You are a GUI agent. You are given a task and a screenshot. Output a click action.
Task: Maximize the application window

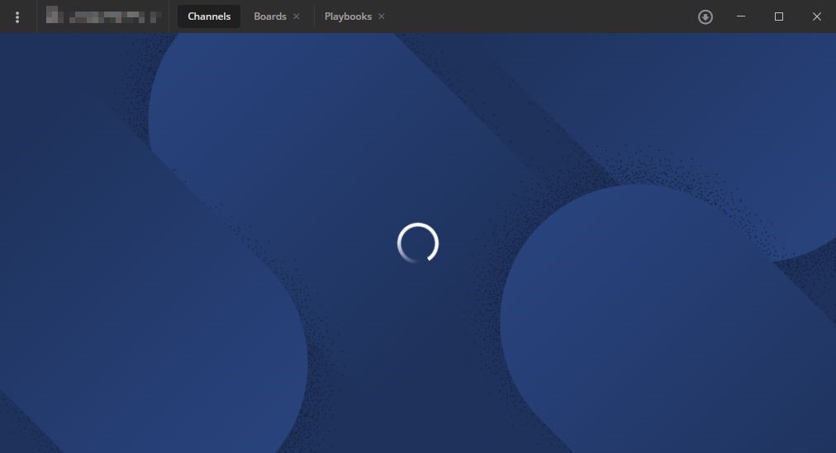pos(778,17)
